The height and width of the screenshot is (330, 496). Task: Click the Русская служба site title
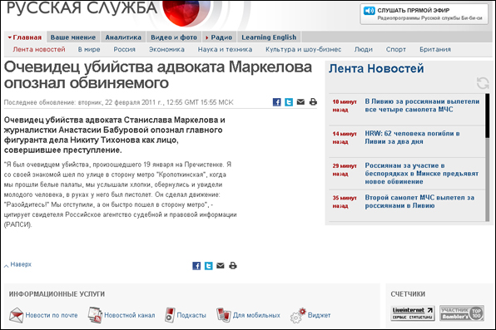tap(82, 8)
